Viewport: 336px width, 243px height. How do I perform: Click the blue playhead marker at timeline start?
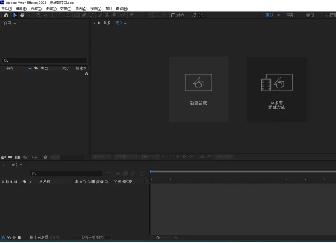pos(150,172)
